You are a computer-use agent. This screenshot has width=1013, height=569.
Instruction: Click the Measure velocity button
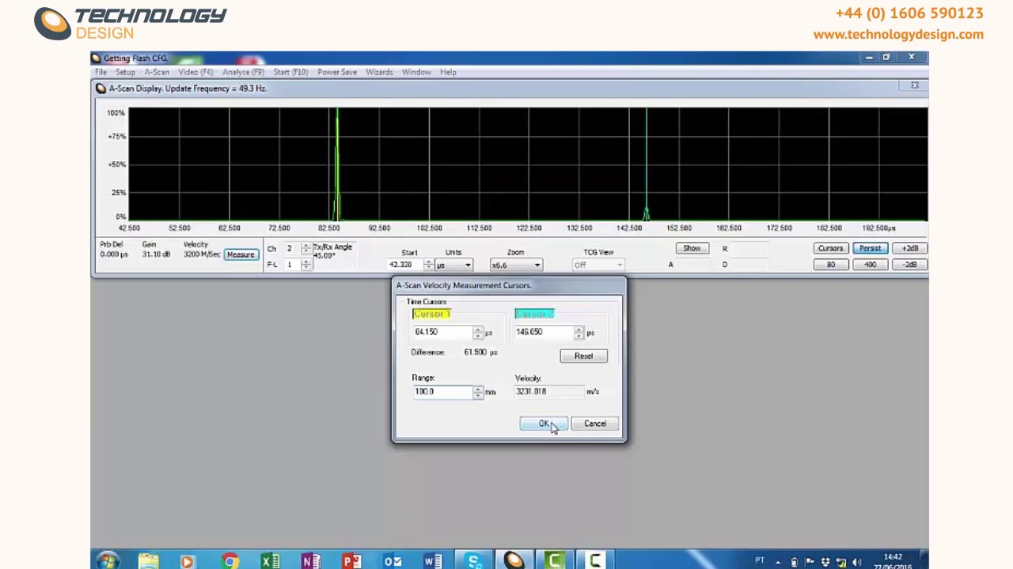coord(241,254)
